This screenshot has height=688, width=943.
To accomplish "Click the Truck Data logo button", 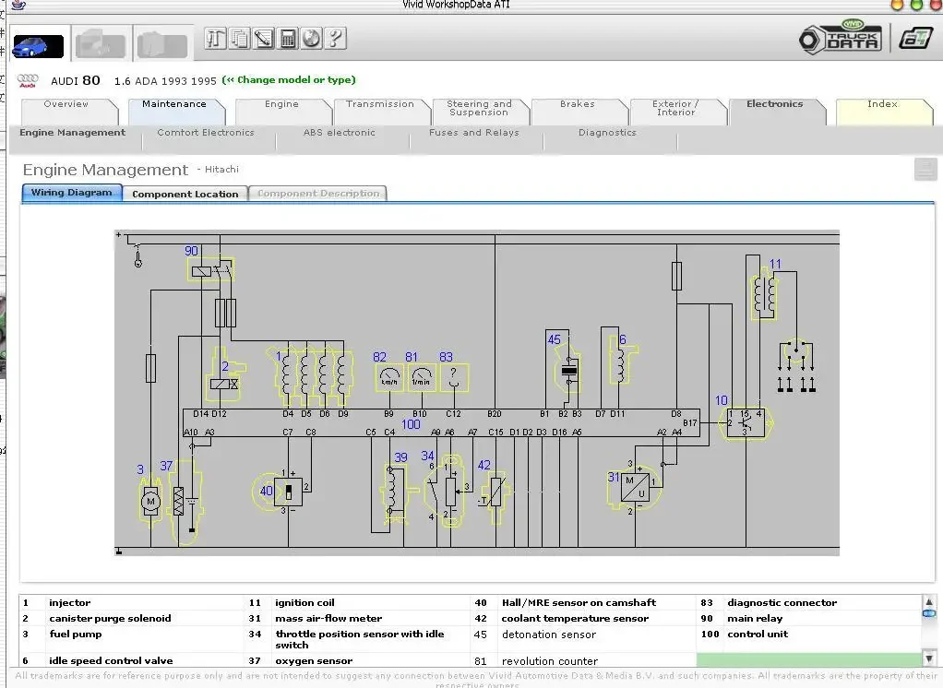I will tap(841, 38).
